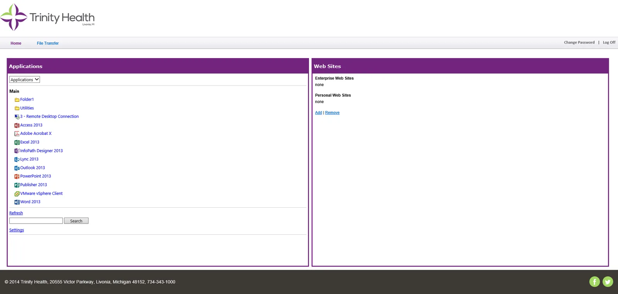Launch PowerPoint 2013
The width and height of the screenshot is (618, 294).
coord(36,176)
